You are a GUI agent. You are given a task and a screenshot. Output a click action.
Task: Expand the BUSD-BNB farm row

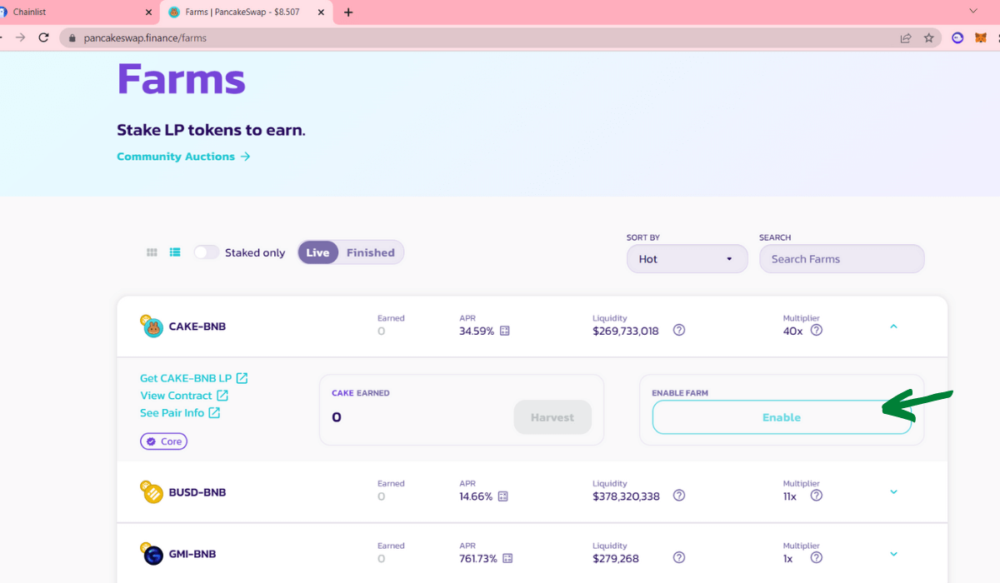(x=893, y=492)
